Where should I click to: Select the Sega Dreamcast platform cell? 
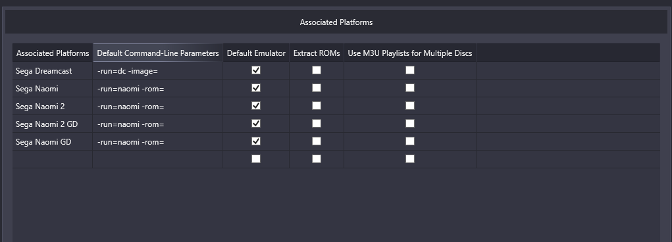[x=53, y=70]
